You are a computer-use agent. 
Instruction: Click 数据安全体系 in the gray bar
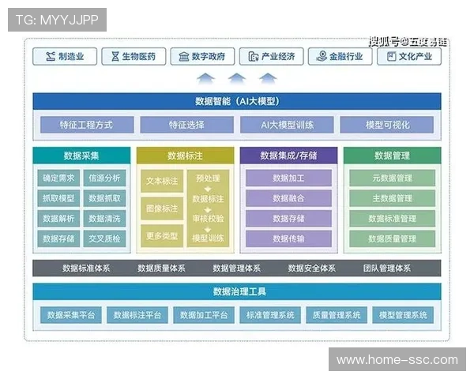coord(312,268)
